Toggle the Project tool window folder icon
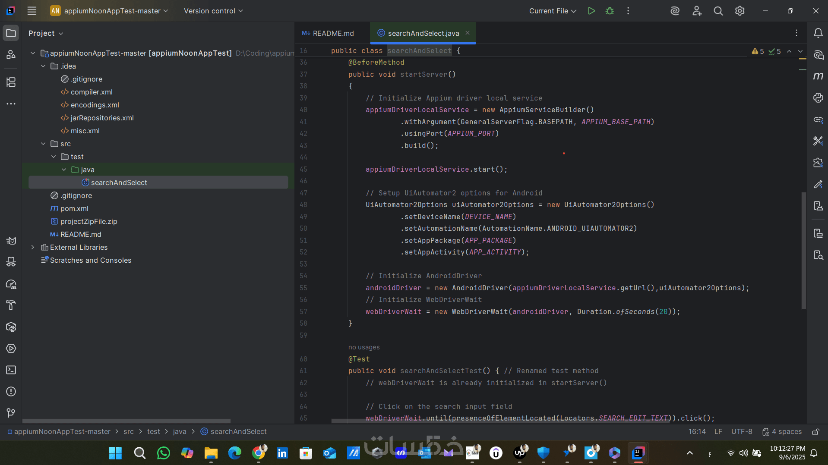The image size is (828, 465). (11, 33)
